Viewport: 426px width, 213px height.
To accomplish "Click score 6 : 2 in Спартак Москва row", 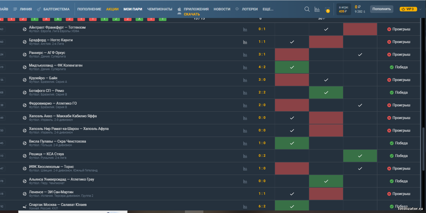I will [262, 206].
